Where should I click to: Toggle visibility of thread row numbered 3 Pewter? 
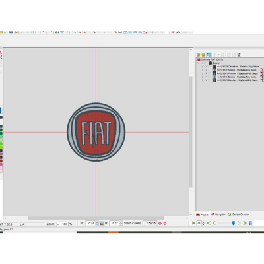(207, 73)
